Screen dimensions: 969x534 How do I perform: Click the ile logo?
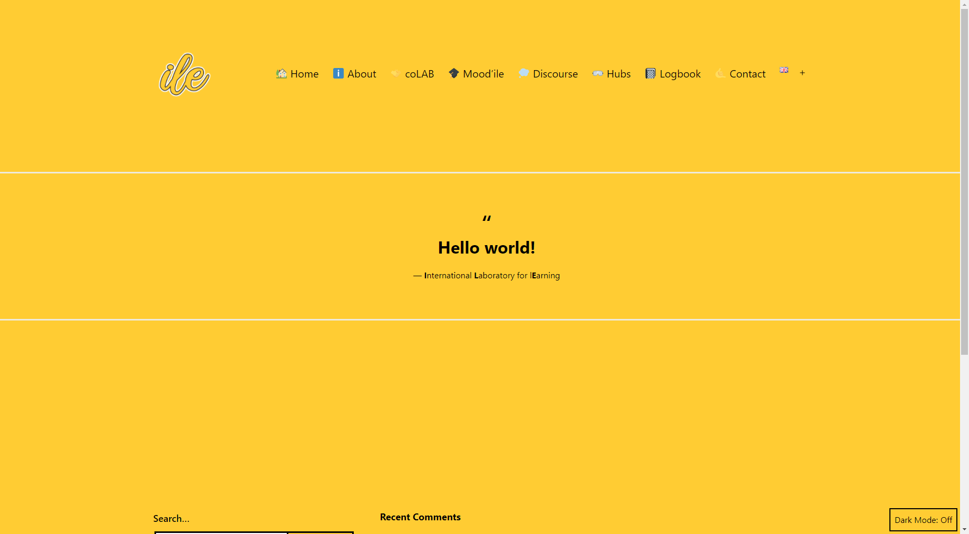click(185, 74)
